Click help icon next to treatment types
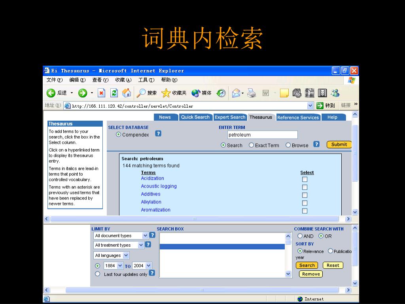 [148, 245]
